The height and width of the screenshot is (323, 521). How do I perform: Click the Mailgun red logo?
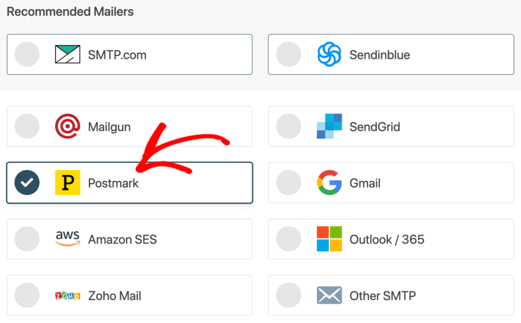click(x=68, y=126)
